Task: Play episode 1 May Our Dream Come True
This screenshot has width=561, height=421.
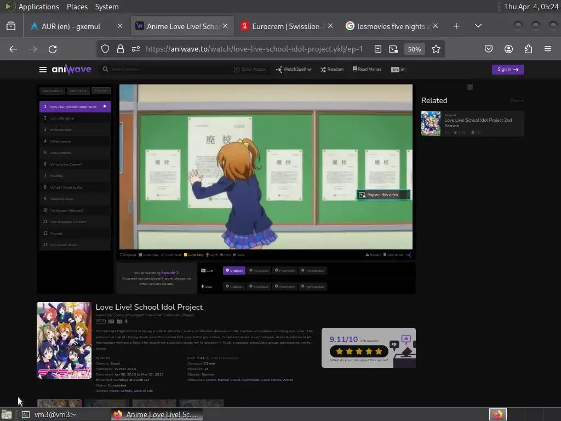Action: click(x=75, y=107)
